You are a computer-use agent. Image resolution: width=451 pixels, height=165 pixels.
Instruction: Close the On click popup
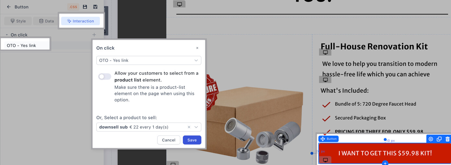click(x=197, y=48)
